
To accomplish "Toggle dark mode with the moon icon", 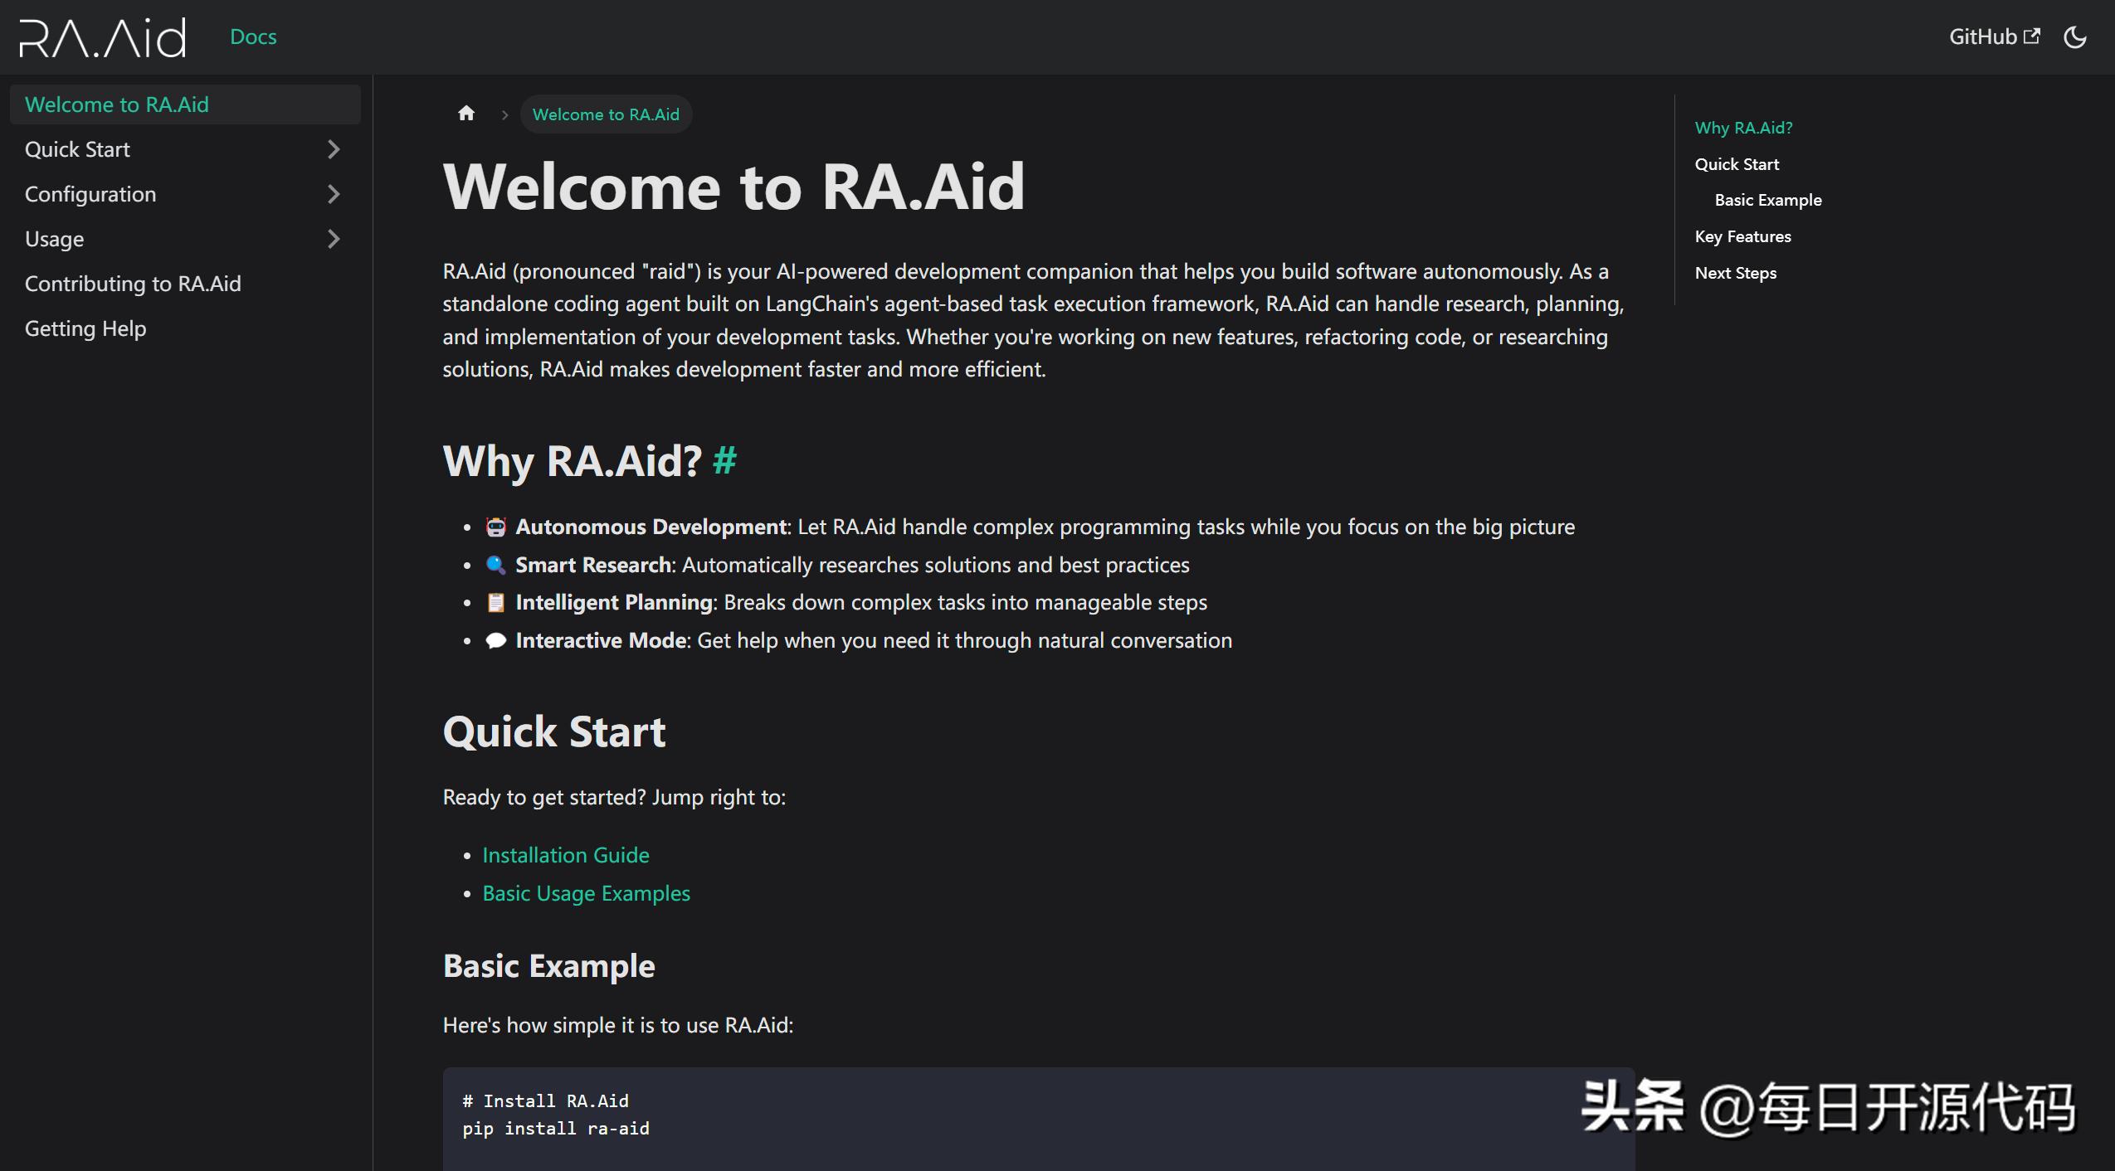I will (x=2074, y=37).
